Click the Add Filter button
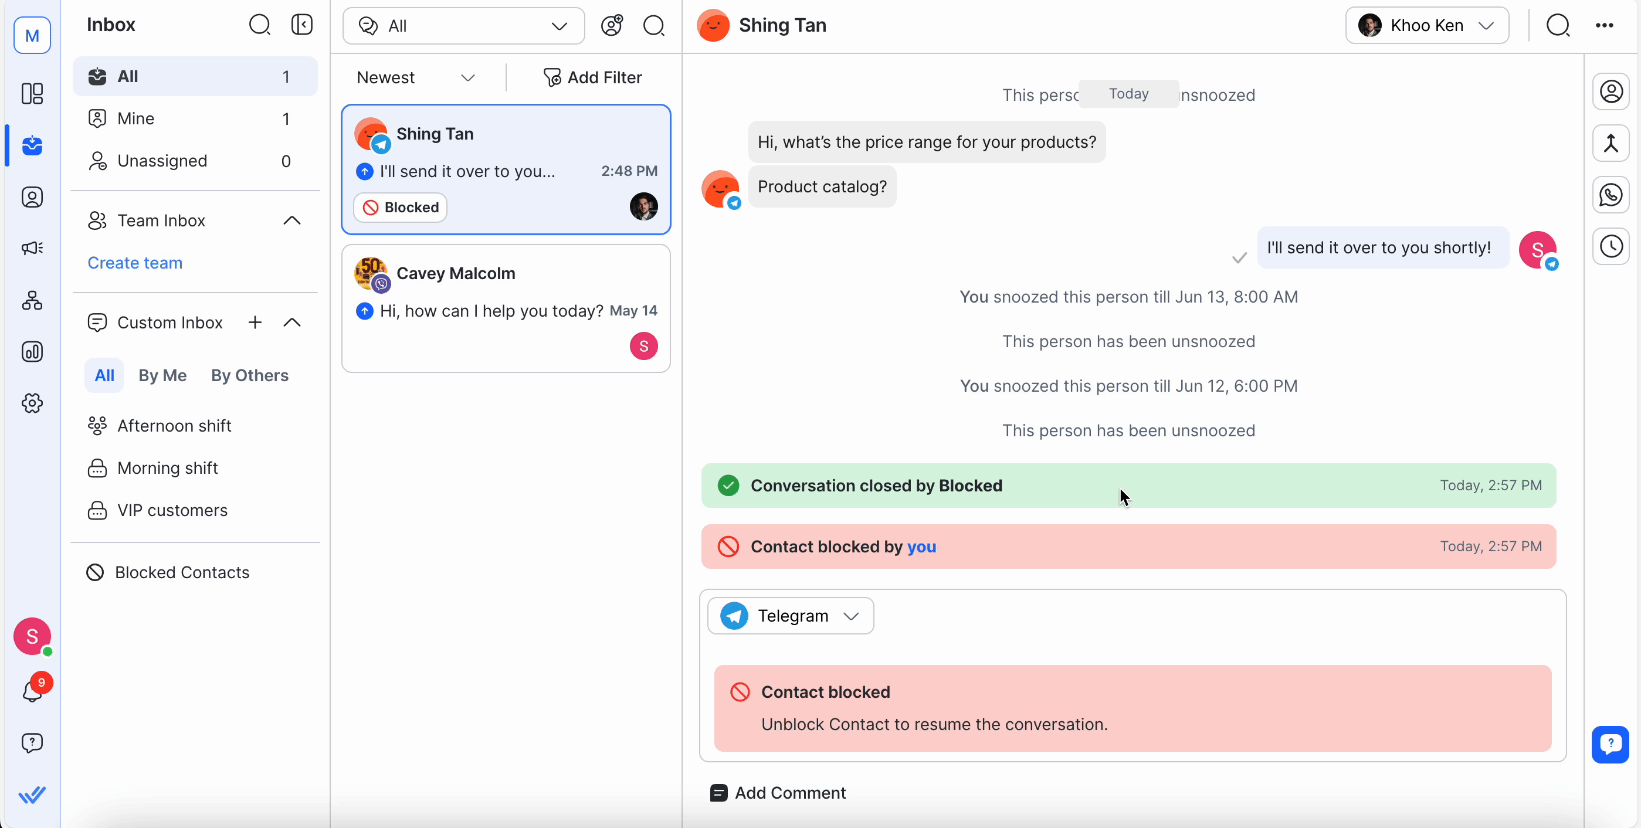 (x=593, y=77)
